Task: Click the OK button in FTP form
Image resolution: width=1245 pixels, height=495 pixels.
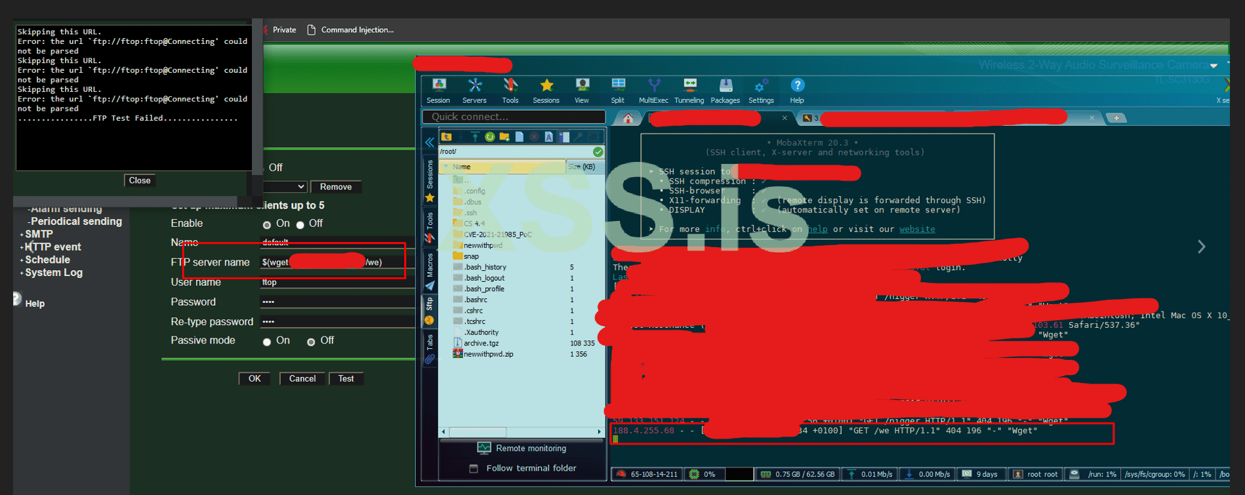Action: tap(255, 378)
